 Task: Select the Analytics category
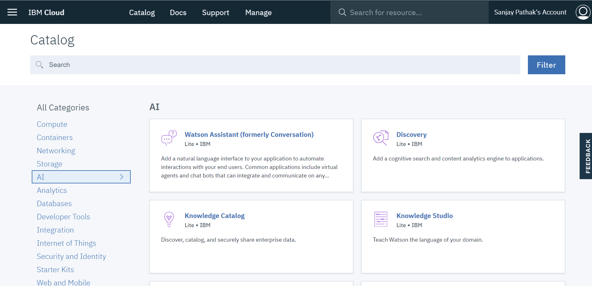[x=52, y=190]
